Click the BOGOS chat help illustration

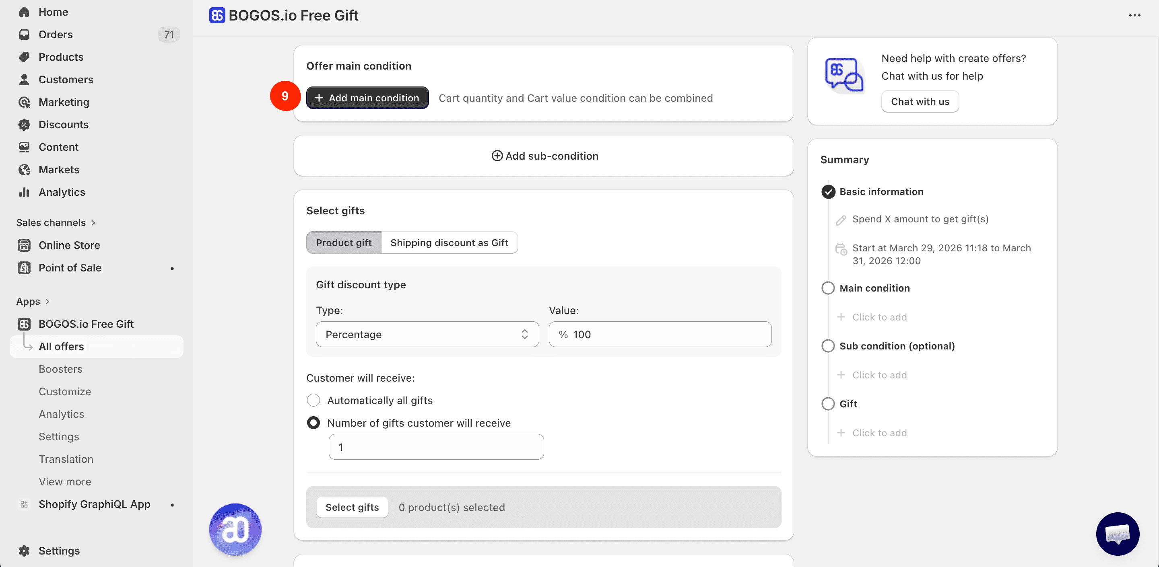(844, 75)
